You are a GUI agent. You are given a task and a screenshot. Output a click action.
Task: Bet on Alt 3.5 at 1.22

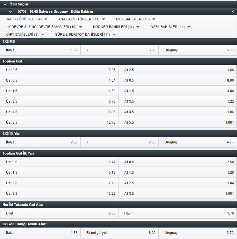177,102
